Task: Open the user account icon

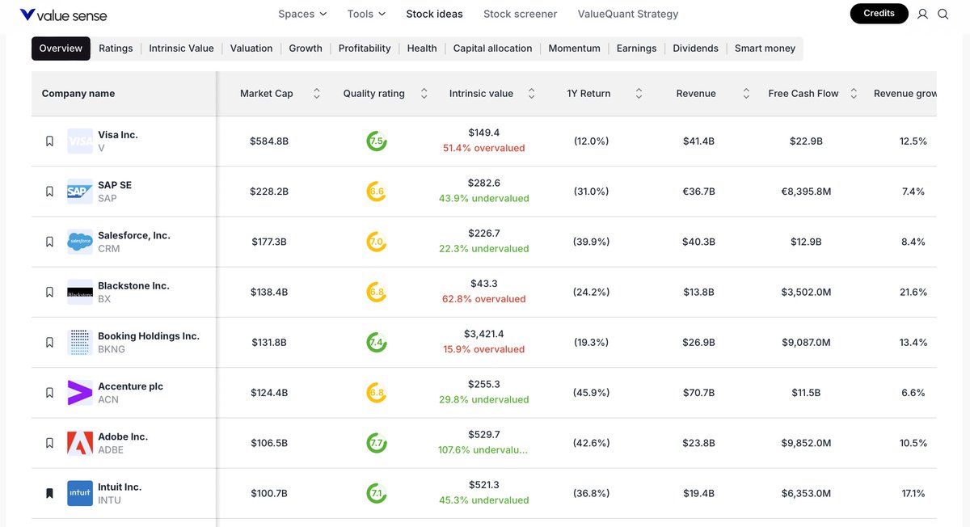Action: click(x=923, y=14)
